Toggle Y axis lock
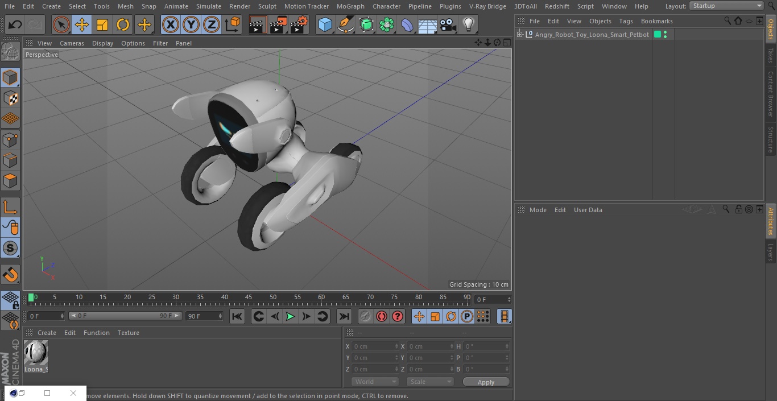Viewport: 777px width, 401px height. [191, 24]
